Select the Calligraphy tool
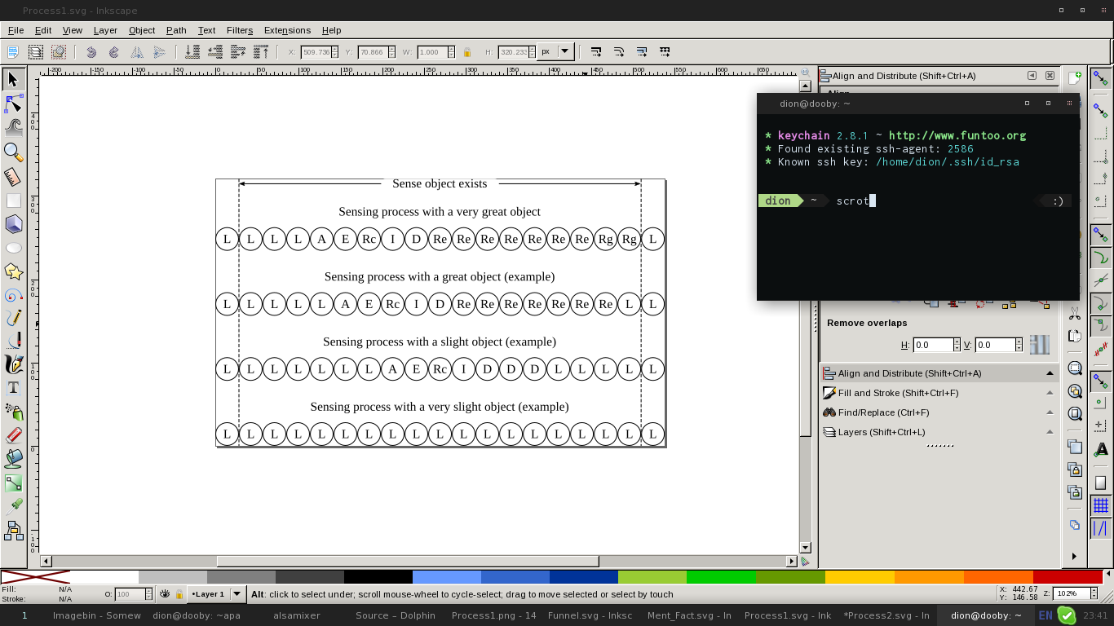 pos(13,364)
